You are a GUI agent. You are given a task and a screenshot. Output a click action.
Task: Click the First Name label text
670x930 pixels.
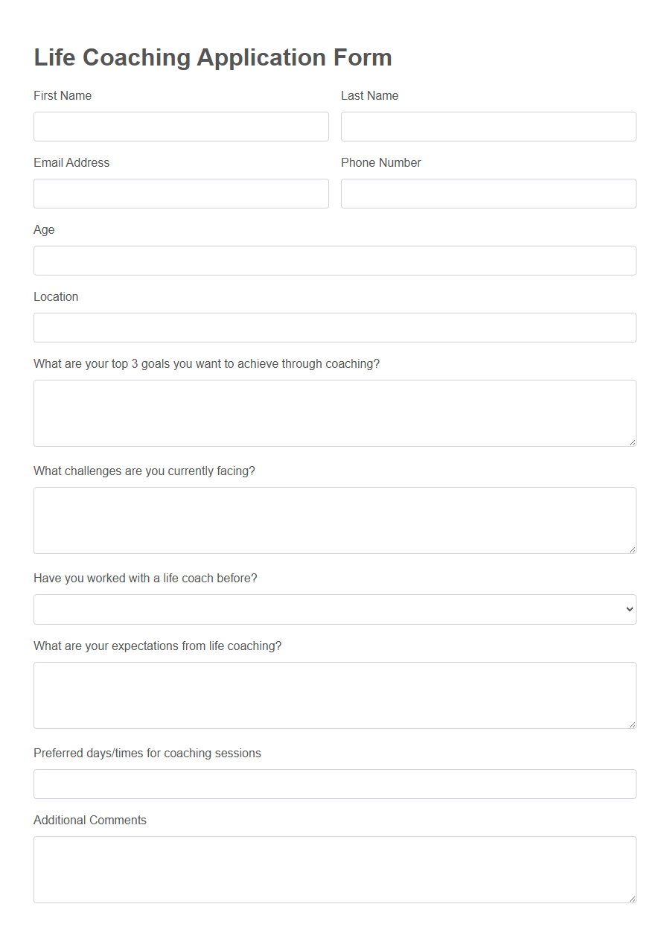click(62, 95)
